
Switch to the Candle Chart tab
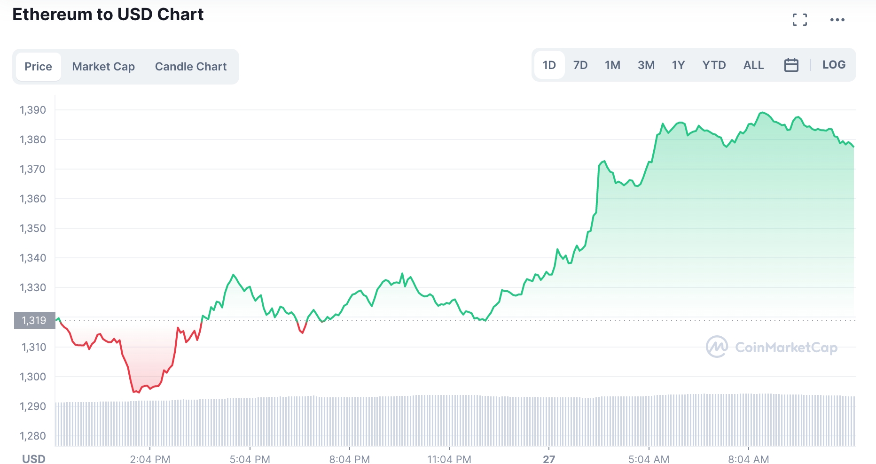191,67
